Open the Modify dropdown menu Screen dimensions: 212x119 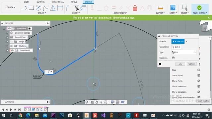[x=76, y=13]
